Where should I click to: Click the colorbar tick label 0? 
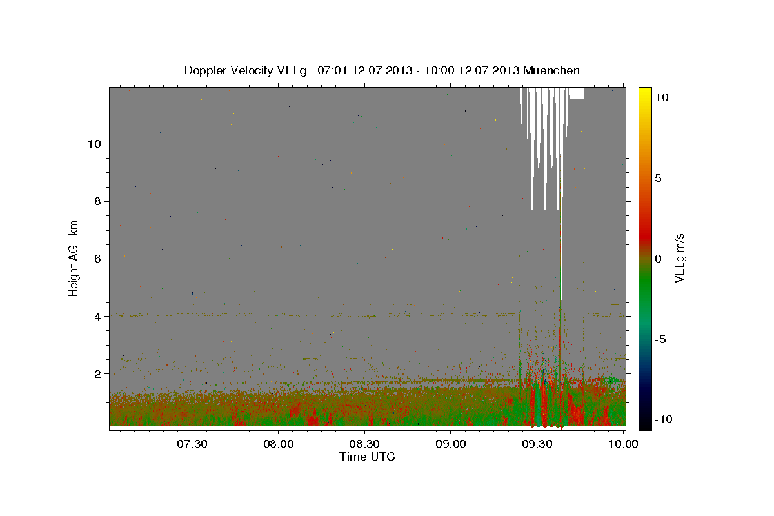pos(659,259)
